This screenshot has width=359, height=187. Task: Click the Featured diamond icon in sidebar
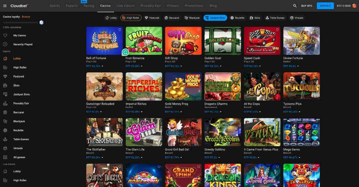[5, 76]
